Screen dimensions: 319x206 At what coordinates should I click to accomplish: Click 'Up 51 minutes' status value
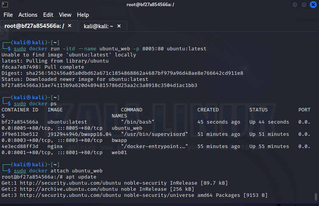click(269, 134)
